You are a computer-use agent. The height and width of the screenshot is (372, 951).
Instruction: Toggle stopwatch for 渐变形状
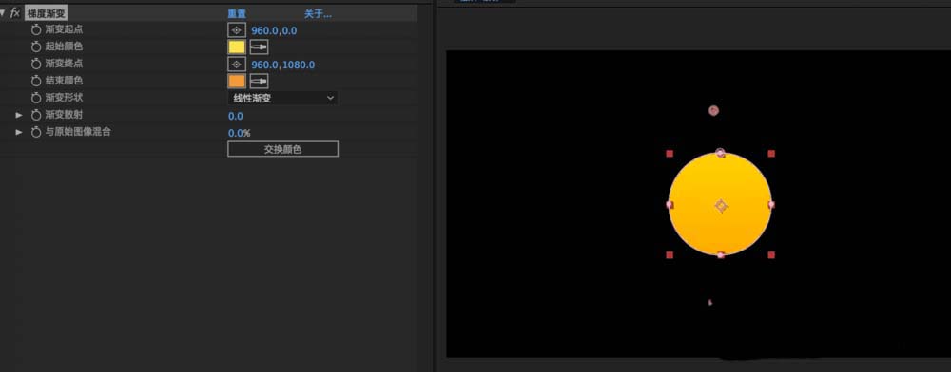click(x=36, y=98)
